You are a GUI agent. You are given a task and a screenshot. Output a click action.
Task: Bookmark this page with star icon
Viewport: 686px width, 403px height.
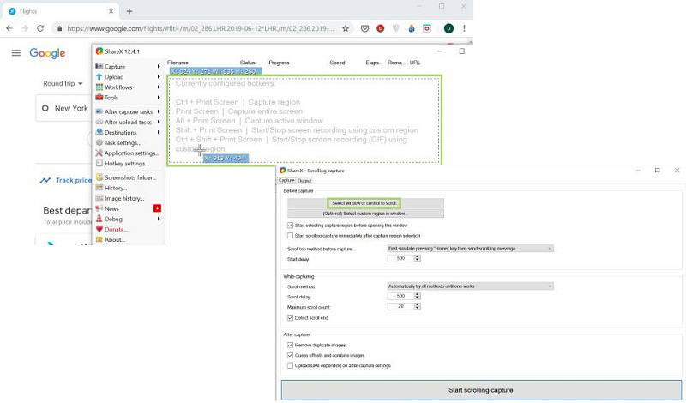[346, 28]
